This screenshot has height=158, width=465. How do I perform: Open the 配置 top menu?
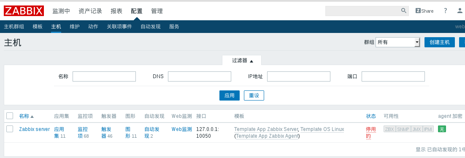tap(136, 11)
